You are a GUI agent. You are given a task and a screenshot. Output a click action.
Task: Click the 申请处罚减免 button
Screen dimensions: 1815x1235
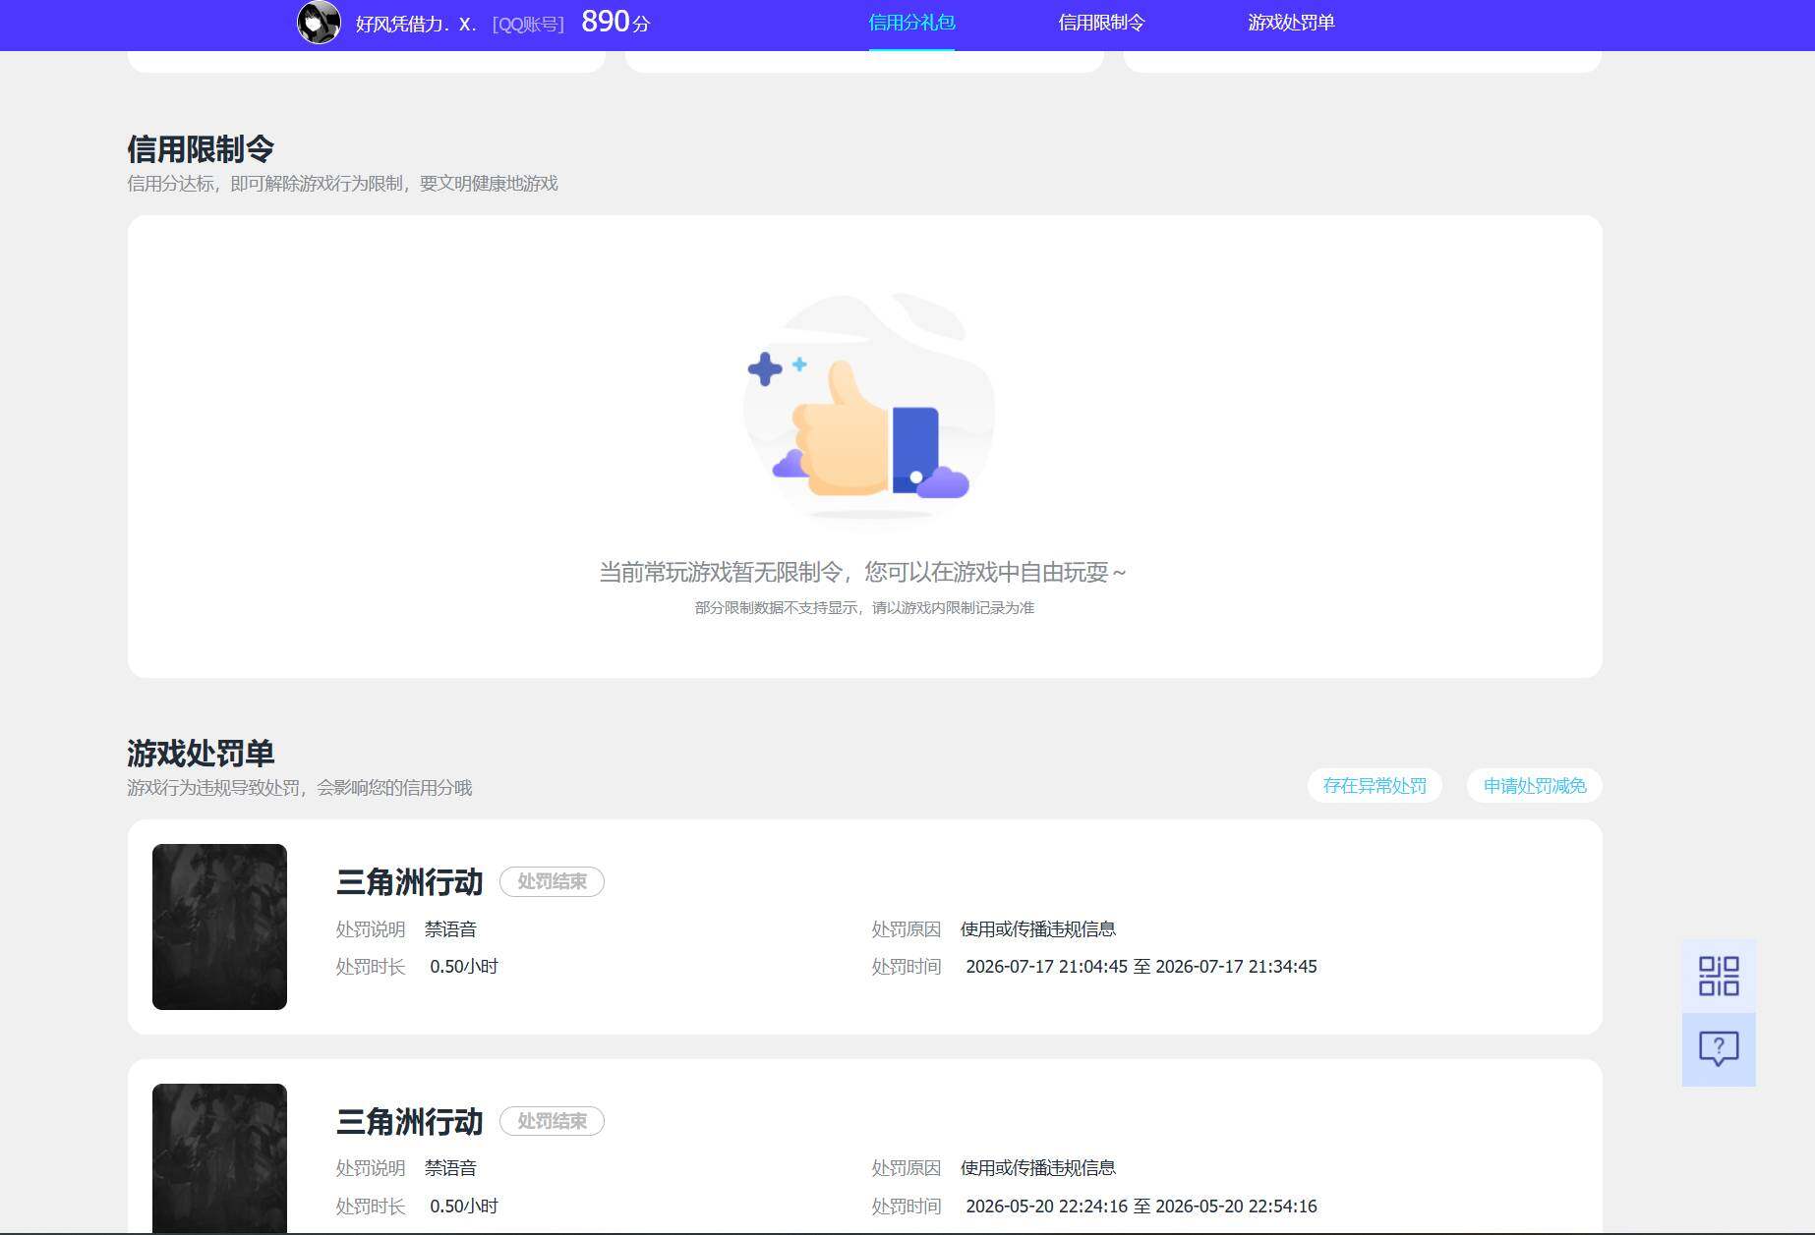(1535, 786)
